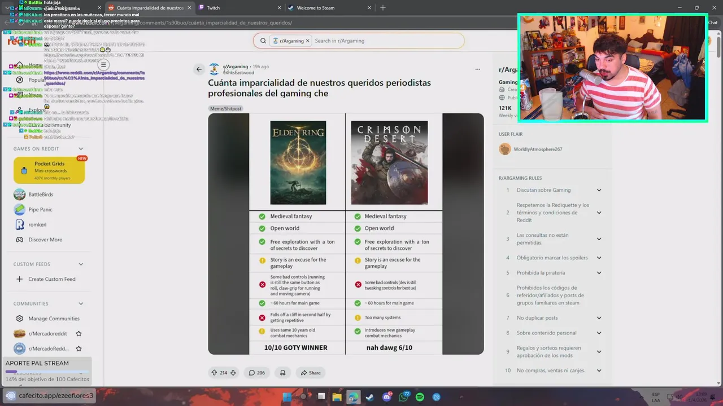
Task: Open File Explorer from the taskbar
Action: (337, 397)
